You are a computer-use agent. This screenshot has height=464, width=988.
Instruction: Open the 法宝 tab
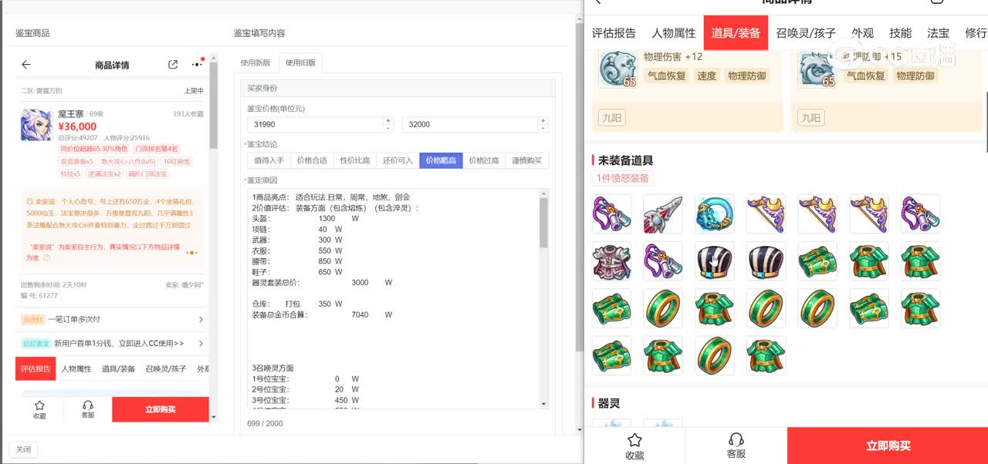tap(938, 32)
